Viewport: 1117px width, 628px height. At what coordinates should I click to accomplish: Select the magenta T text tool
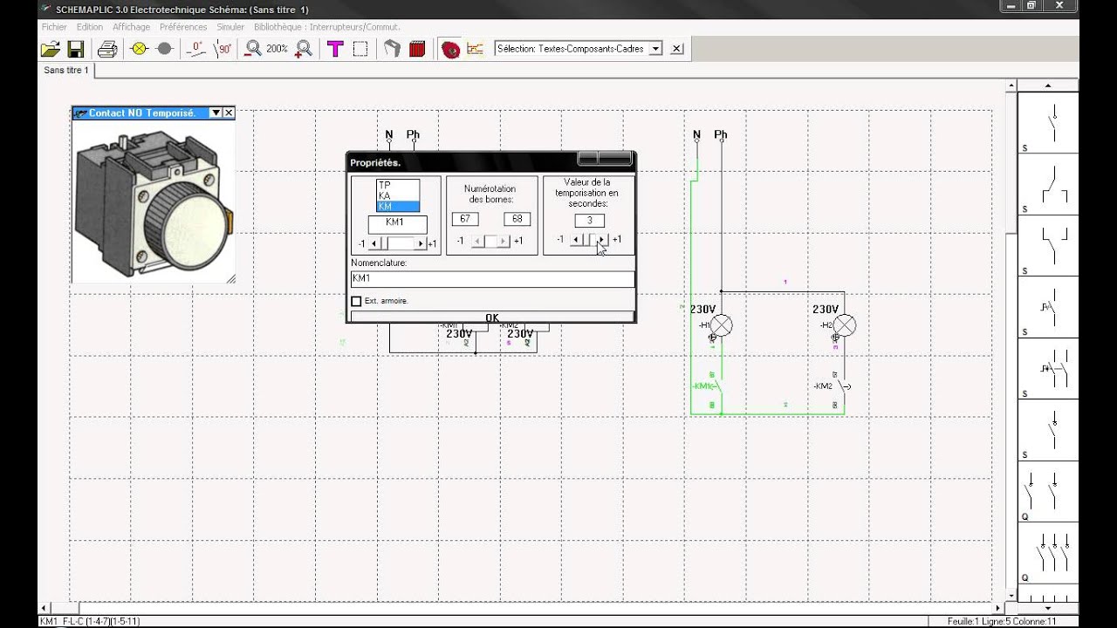(x=335, y=49)
